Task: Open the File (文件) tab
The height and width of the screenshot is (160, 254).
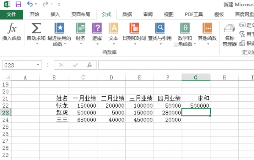Action: point(11,14)
